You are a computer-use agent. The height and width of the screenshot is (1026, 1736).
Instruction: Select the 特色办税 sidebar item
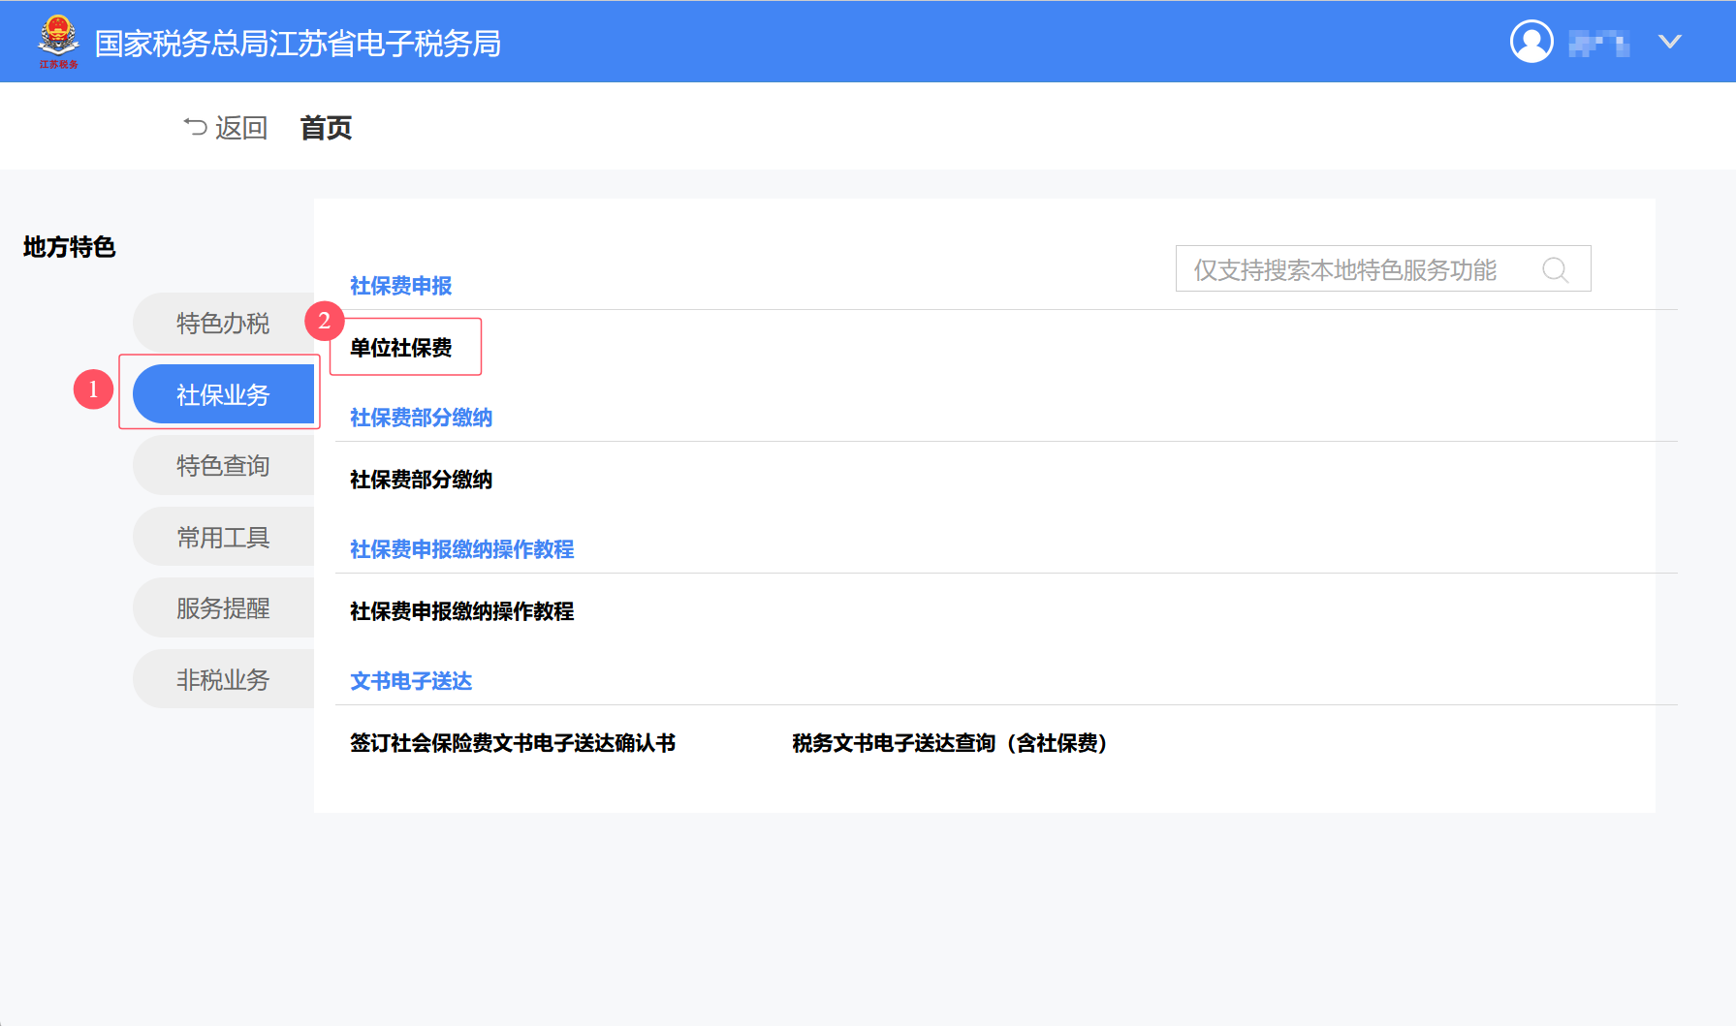[x=221, y=322]
